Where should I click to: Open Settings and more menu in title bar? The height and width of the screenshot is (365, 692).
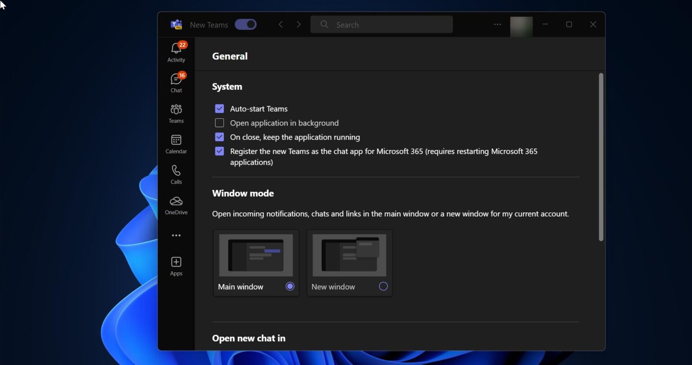[497, 24]
